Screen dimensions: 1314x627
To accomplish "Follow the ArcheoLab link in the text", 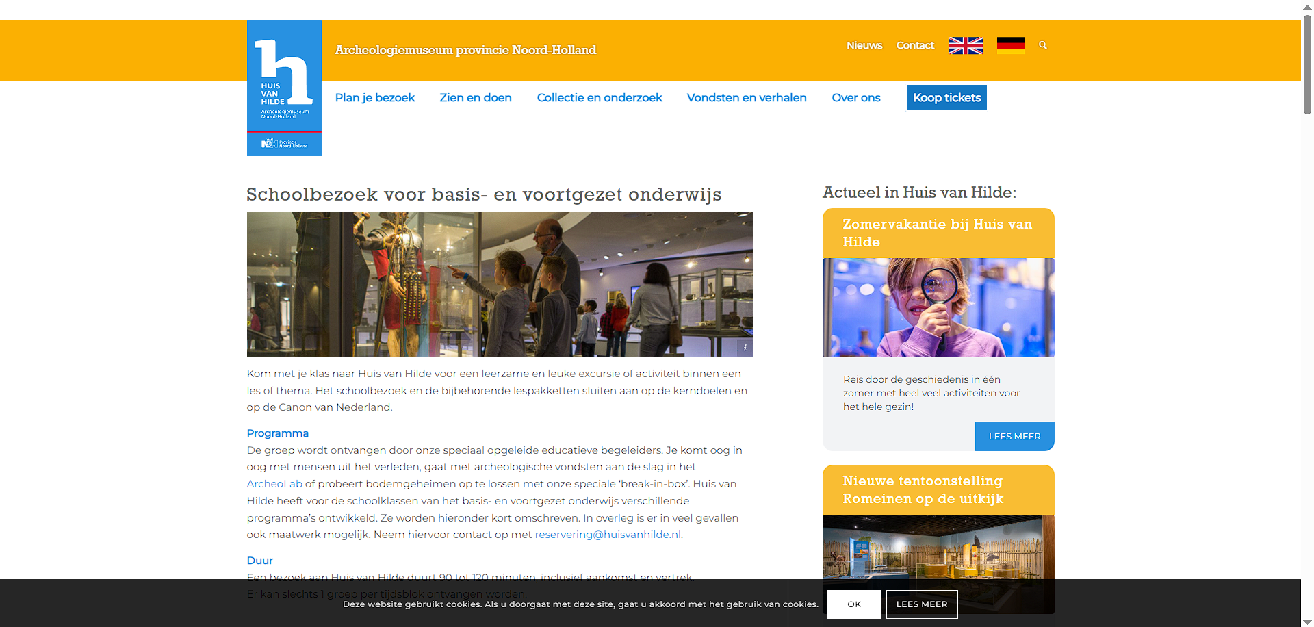I will pos(274,484).
